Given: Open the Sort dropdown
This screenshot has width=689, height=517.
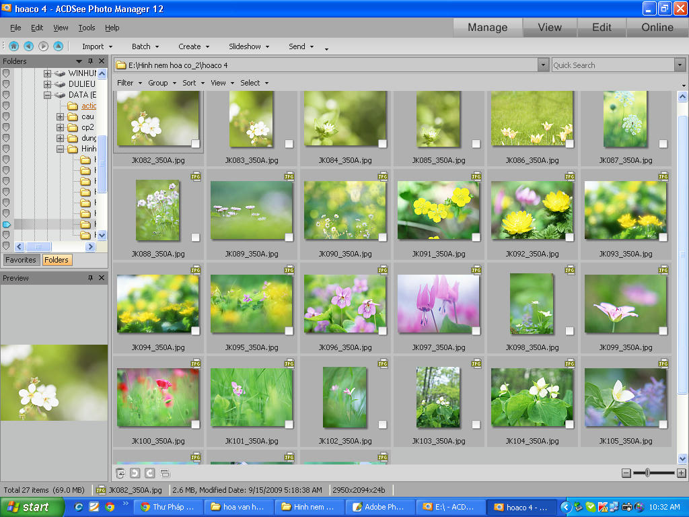Looking at the screenshot, I should pos(193,83).
